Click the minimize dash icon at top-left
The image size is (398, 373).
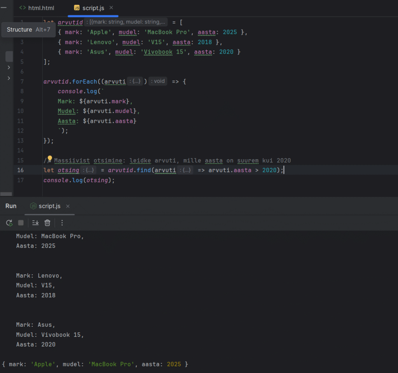tap(4, 7)
